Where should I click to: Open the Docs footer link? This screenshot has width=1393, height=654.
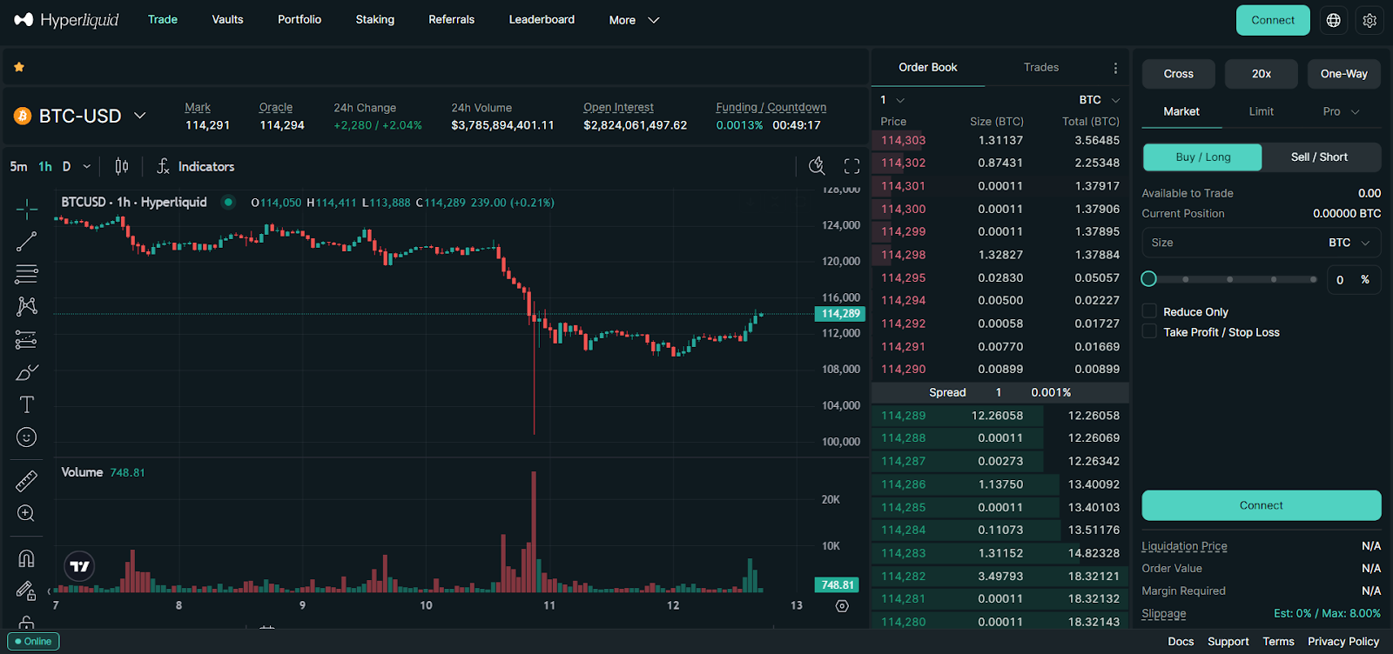(1181, 641)
